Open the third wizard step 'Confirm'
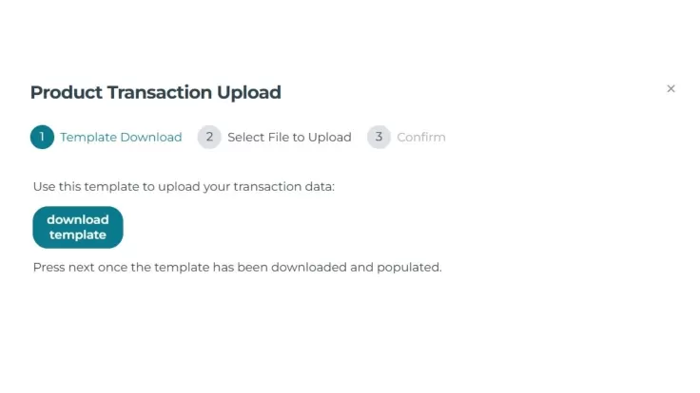The image size is (700, 393). pyautogui.click(x=421, y=138)
